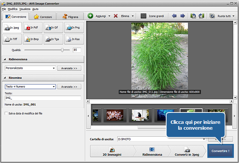Open the Visualizza menu
The image size is (239, 163).
pyautogui.click(x=25, y=8)
